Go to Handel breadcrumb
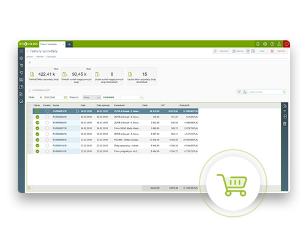The image size is (306, 234). 40,57
